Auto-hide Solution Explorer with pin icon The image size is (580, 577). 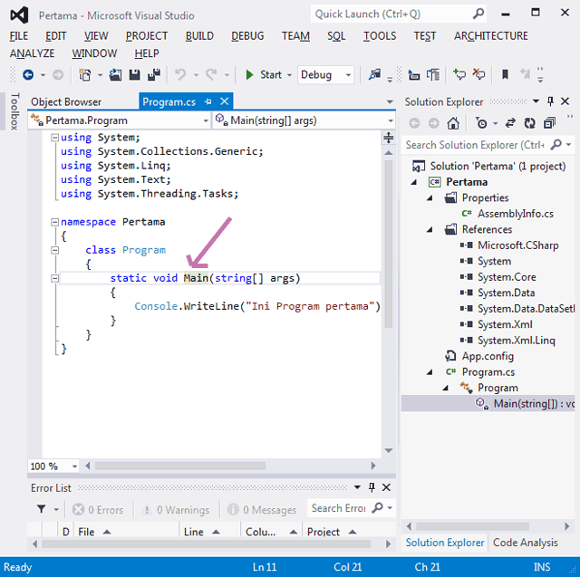tap(550, 101)
